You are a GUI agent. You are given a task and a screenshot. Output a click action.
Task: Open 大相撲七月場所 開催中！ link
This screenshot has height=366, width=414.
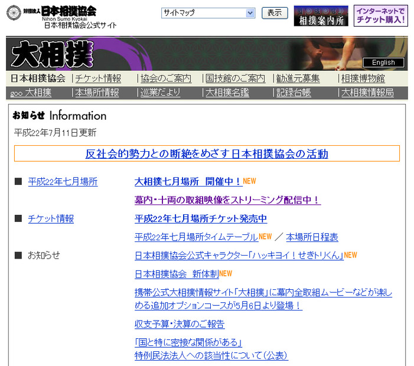[188, 182]
